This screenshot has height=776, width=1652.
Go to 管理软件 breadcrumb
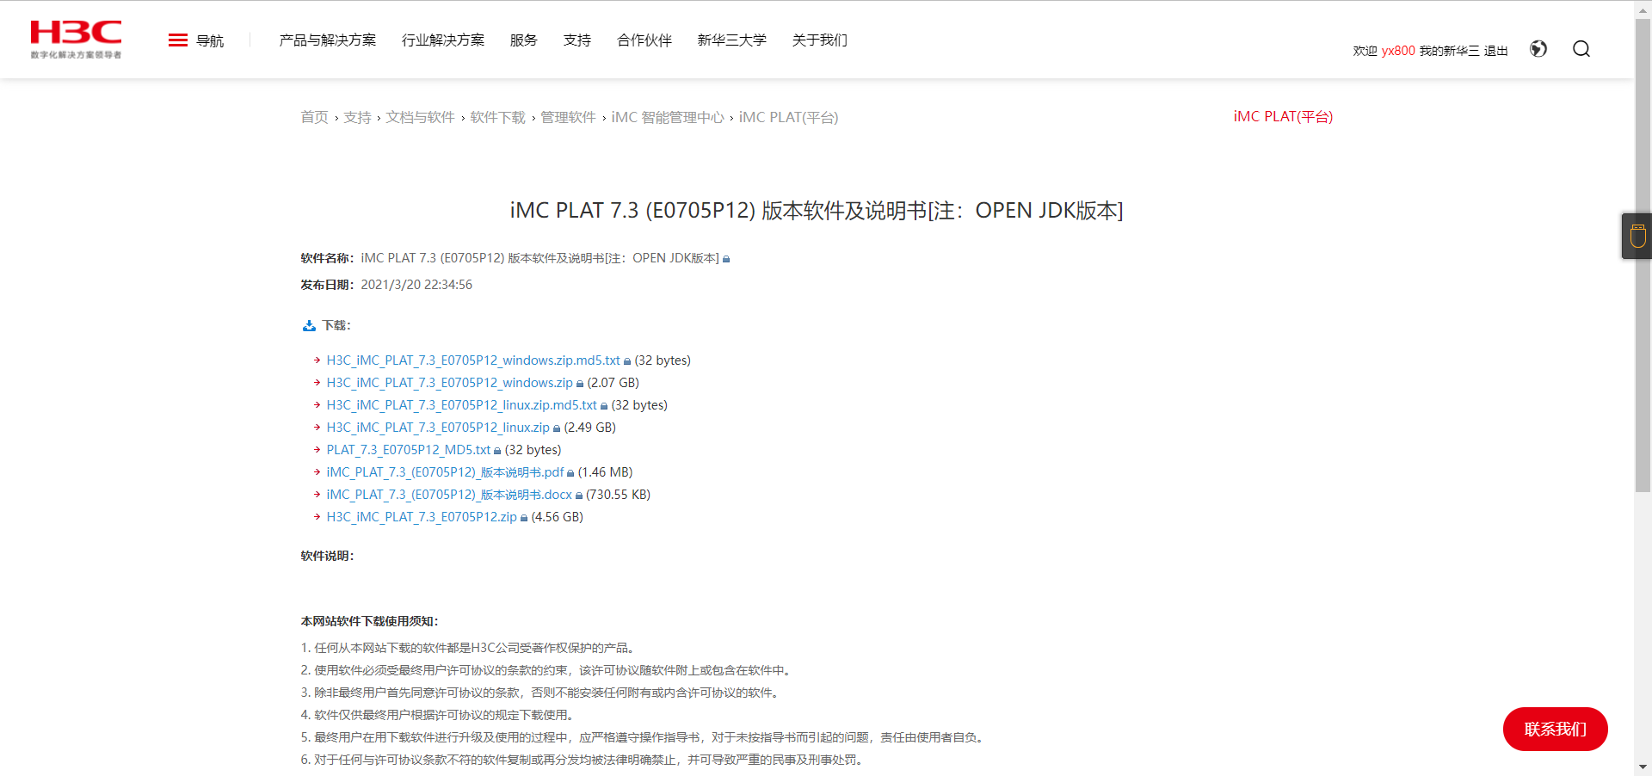(x=568, y=117)
